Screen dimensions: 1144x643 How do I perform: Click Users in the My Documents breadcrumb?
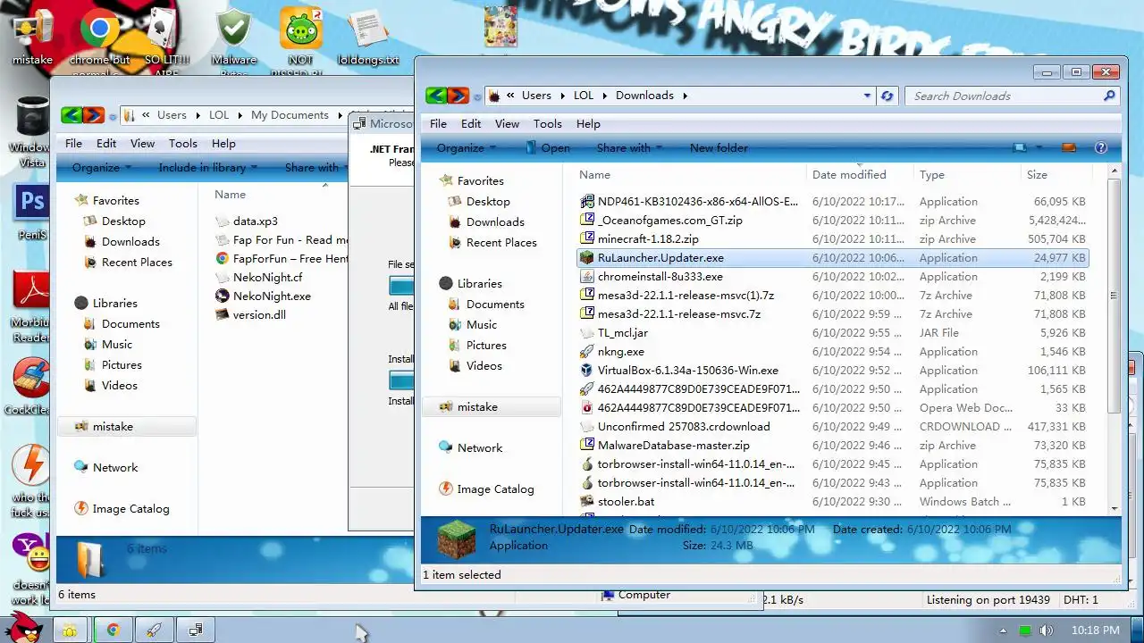[172, 115]
